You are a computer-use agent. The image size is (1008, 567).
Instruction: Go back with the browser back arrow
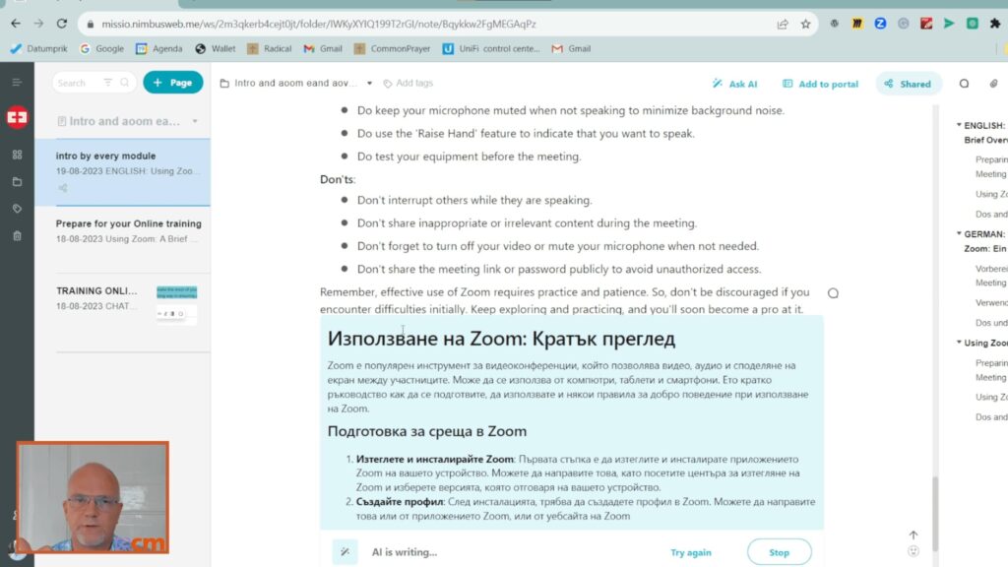16,24
